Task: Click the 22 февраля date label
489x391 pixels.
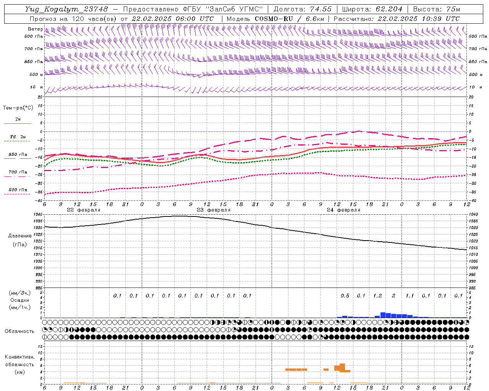Action: click(x=83, y=210)
